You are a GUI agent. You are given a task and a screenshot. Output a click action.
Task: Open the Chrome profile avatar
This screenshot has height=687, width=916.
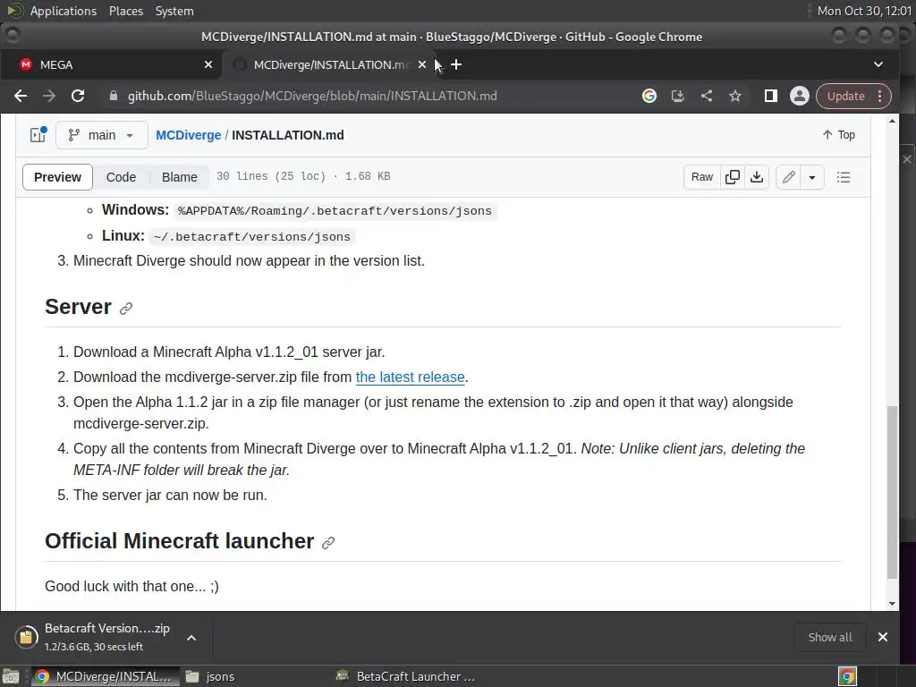click(799, 96)
